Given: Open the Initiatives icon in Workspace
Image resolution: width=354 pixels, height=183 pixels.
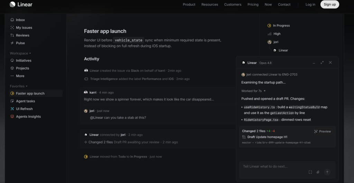Looking at the screenshot, I should click(x=12, y=61).
